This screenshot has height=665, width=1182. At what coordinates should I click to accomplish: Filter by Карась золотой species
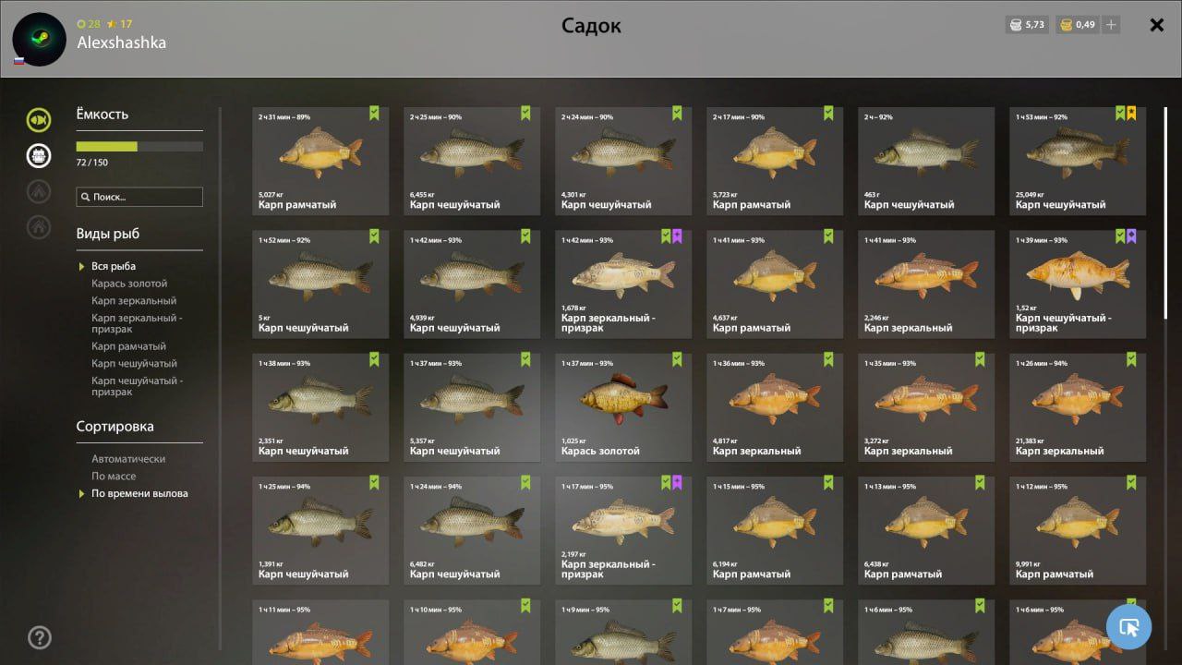click(129, 284)
